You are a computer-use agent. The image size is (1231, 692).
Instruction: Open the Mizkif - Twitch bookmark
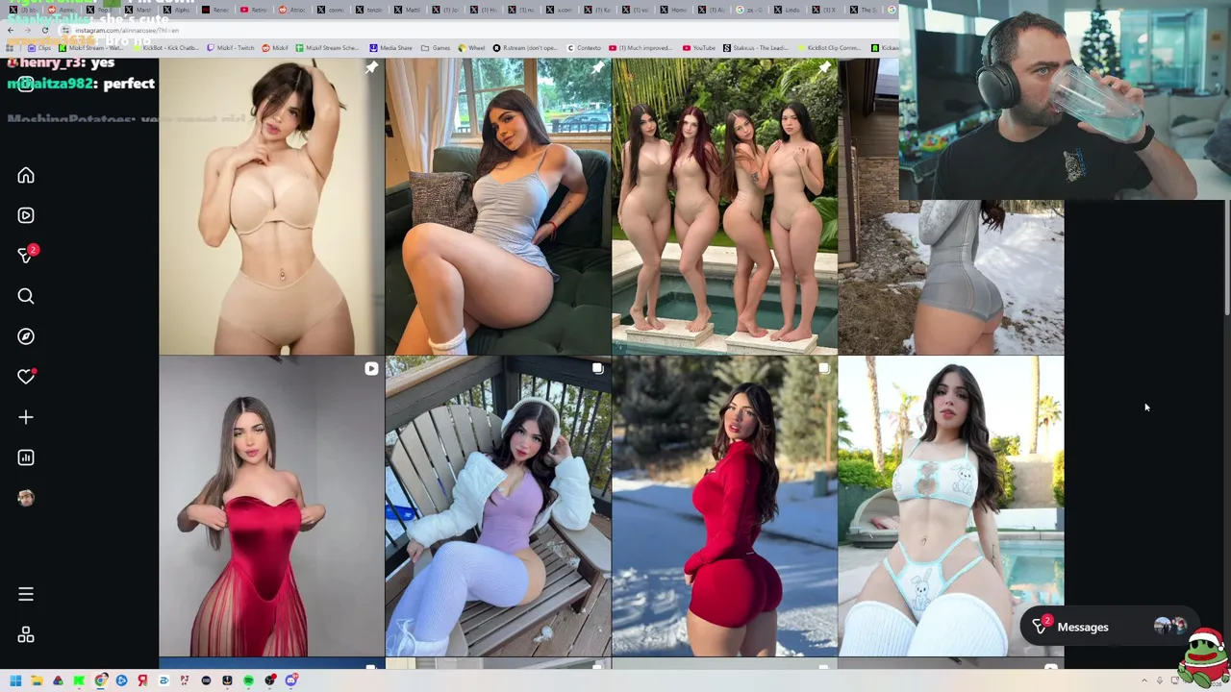pyautogui.click(x=230, y=48)
